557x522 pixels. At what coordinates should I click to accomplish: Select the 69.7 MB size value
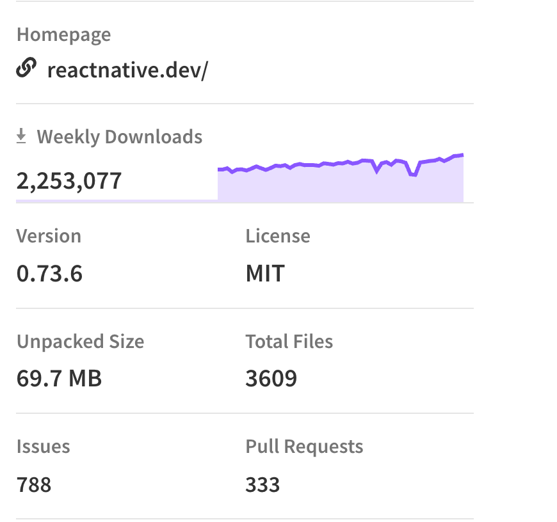point(59,379)
